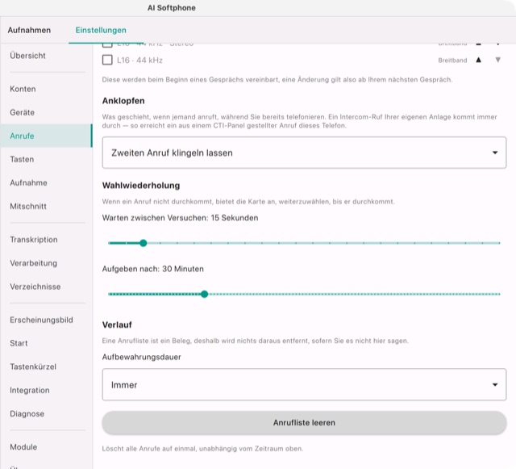Open Diagnose settings
This screenshot has height=469, width=516.
point(46,413)
